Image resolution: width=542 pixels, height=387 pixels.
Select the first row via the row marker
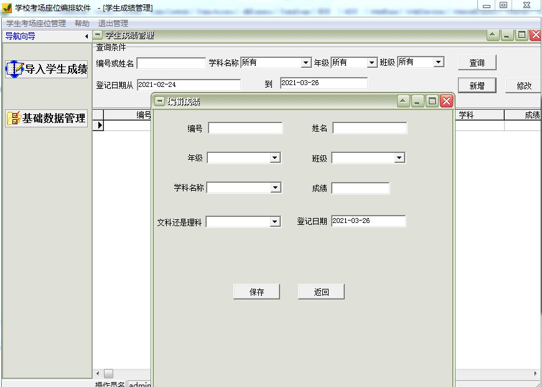tap(98, 125)
